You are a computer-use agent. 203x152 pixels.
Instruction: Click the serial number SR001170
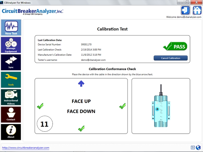click(86, 44)
